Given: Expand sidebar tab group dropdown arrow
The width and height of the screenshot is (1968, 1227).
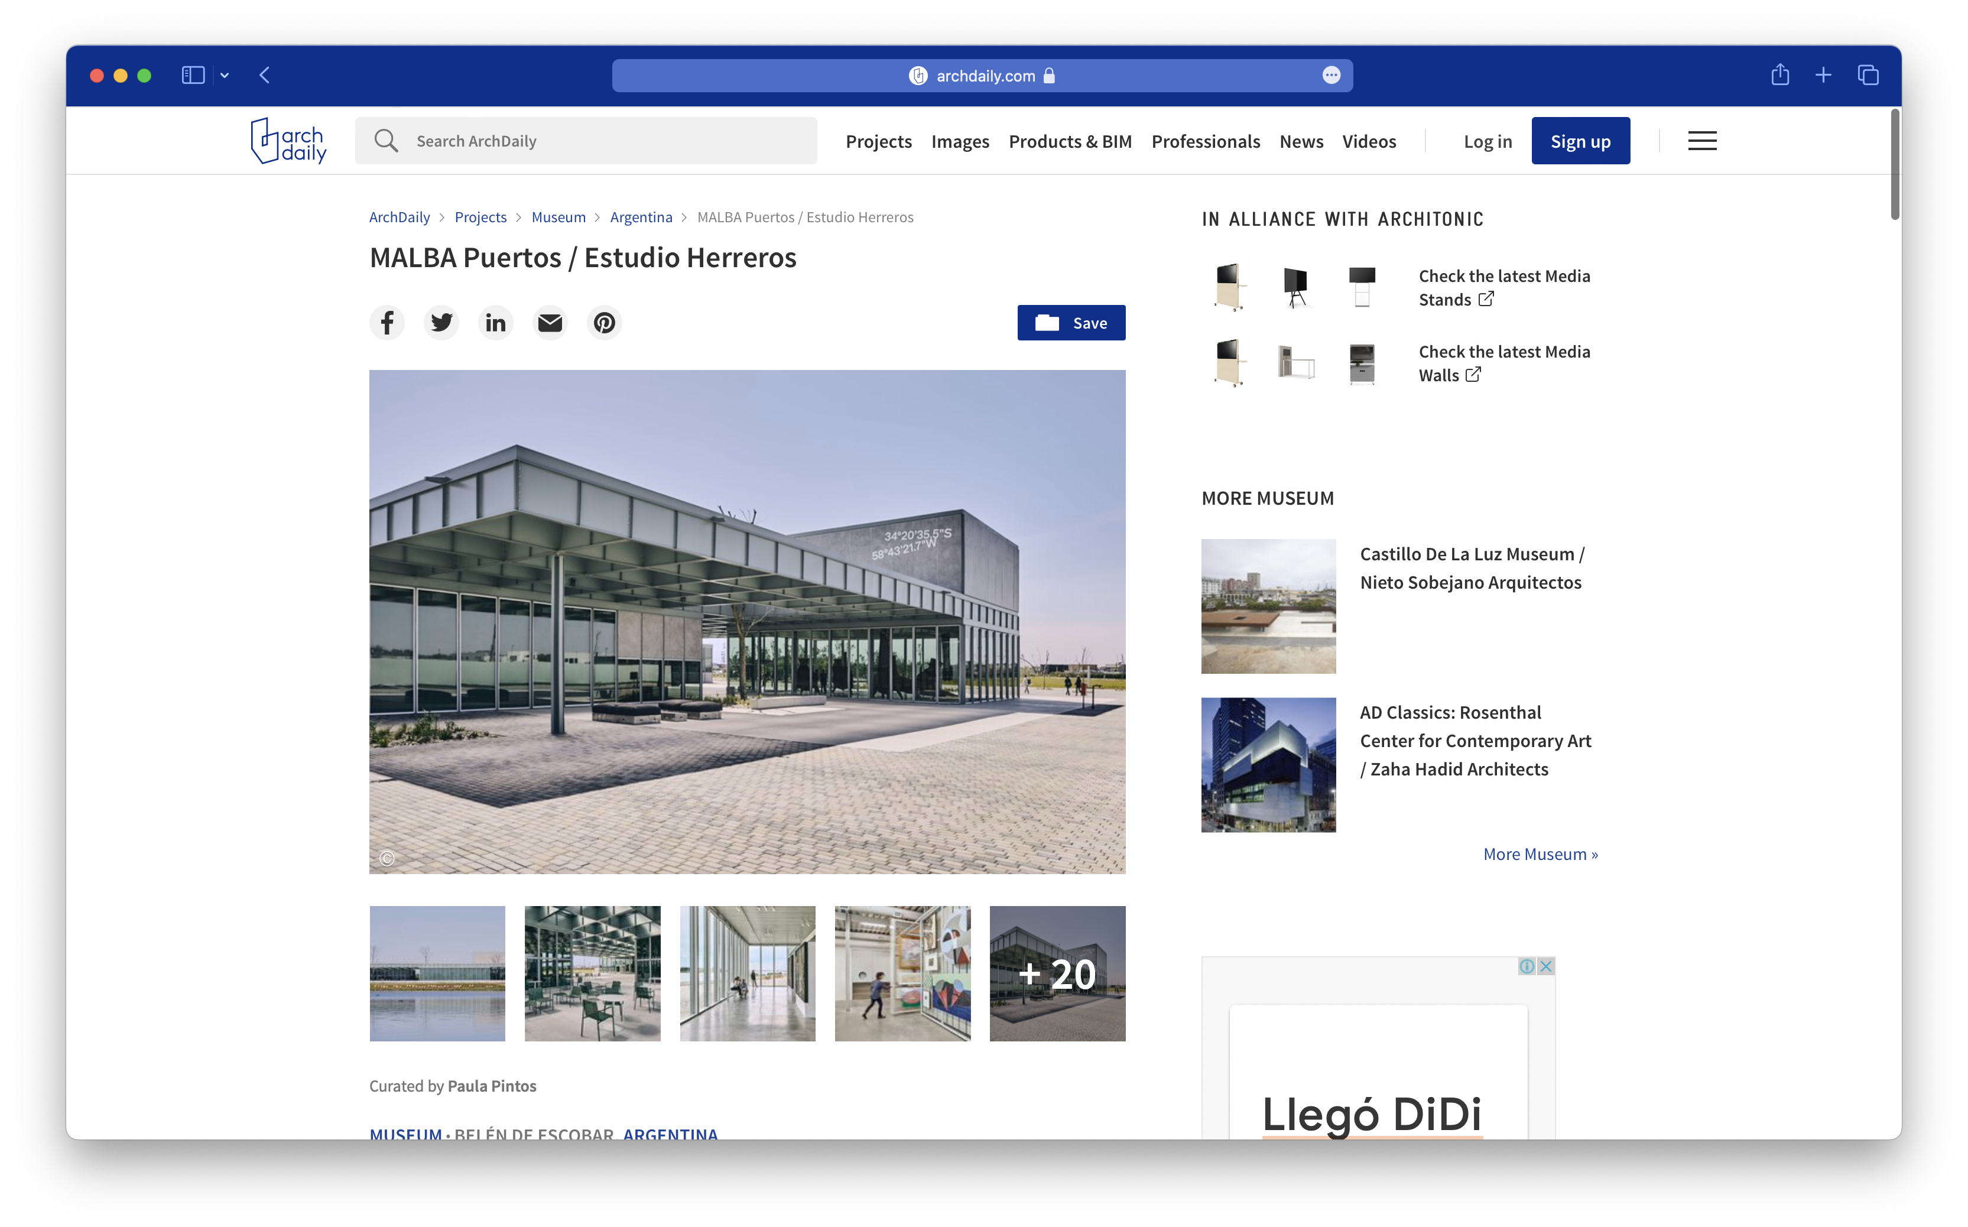Looking at the screenshot, I should (x=225, y=76).
